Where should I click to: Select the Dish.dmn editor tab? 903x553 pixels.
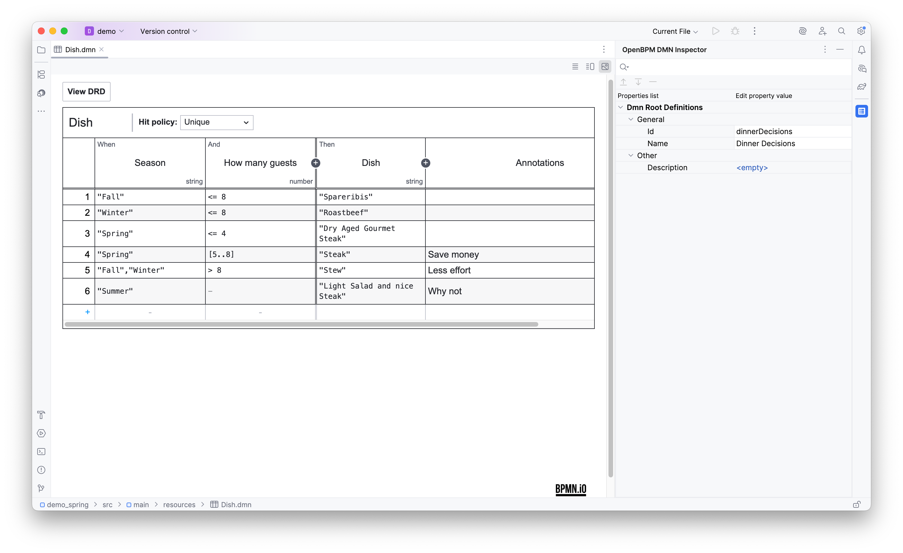point(80,50)
